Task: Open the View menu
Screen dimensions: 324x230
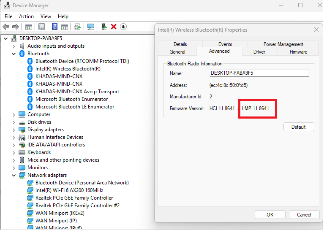Action: coord(46,16)
